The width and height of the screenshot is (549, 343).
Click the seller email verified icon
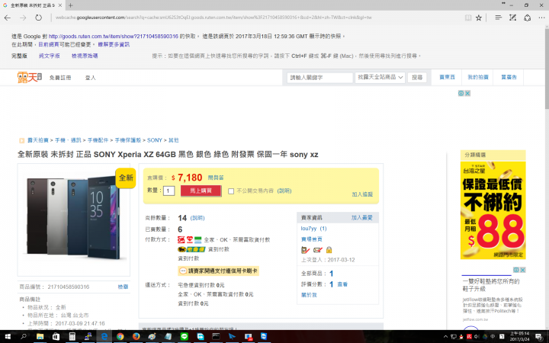click(317, 249)
